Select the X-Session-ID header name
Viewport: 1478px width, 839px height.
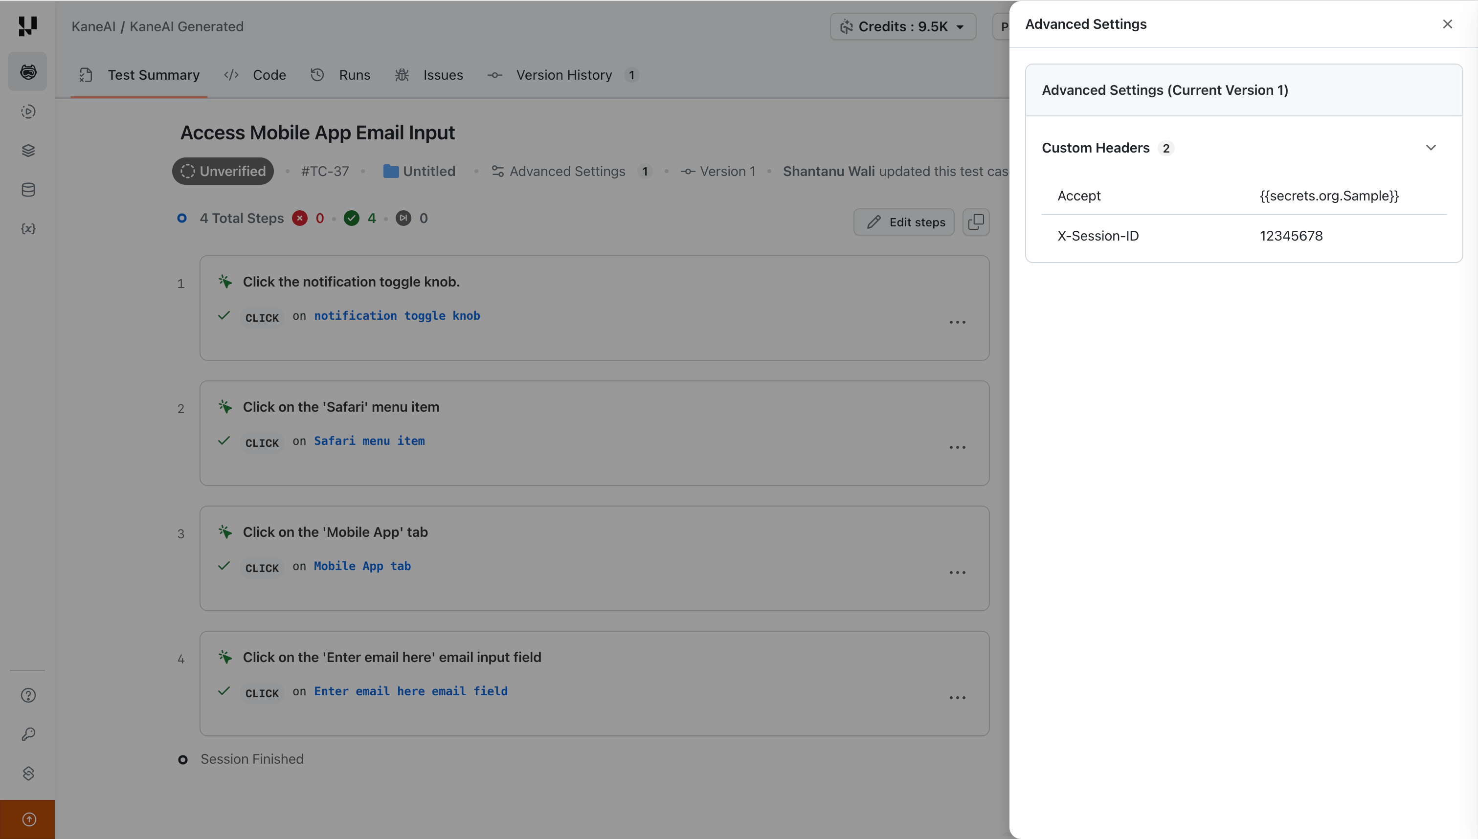[x=1097, y=236]
